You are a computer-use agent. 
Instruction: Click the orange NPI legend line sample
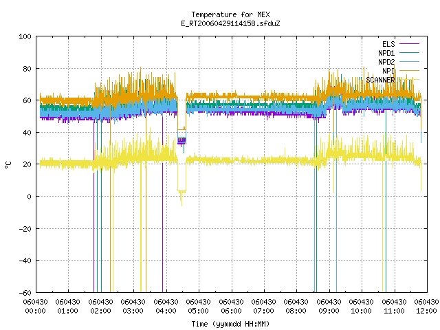coord(410,70)
